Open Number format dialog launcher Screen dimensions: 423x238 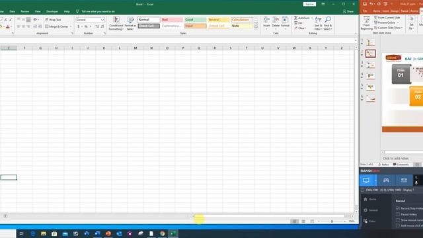click(104, 33)
